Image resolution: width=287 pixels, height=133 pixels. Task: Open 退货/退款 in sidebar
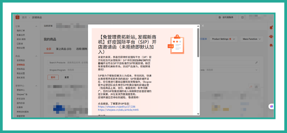pos(21,39)
